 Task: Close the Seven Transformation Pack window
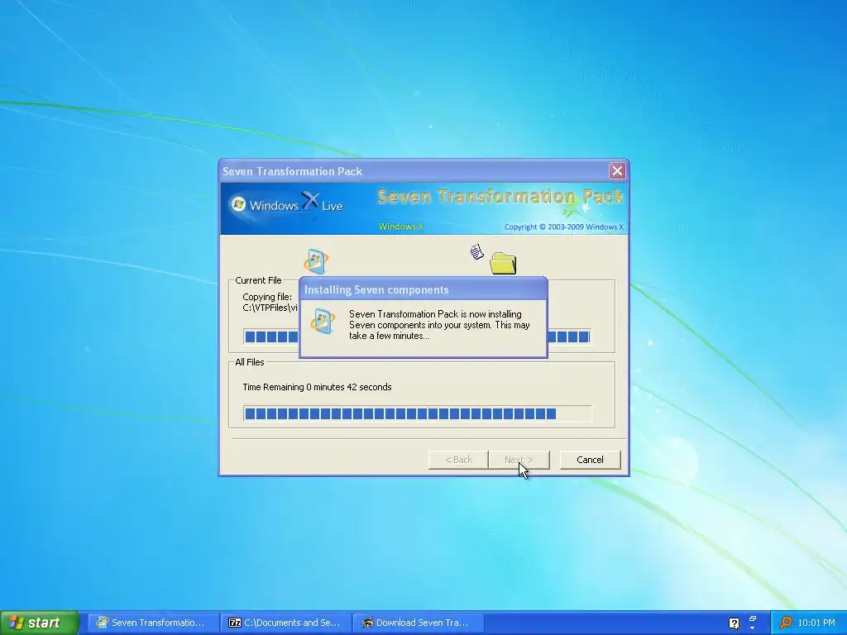[x=617, y=171]
